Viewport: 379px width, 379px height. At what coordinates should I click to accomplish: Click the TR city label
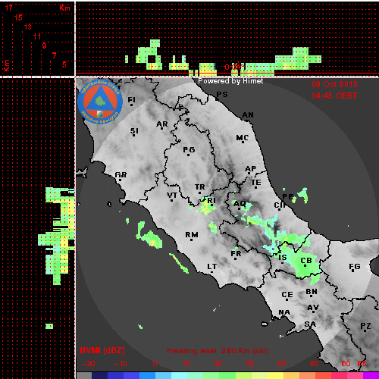coord(200,187)
